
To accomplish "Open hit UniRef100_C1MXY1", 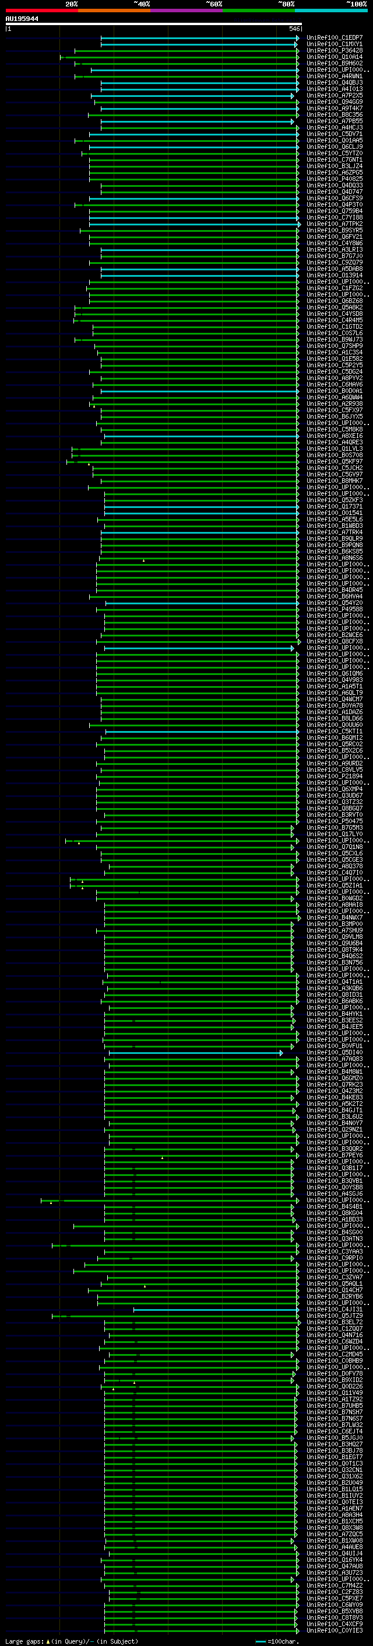I will [x=334, y=44].
